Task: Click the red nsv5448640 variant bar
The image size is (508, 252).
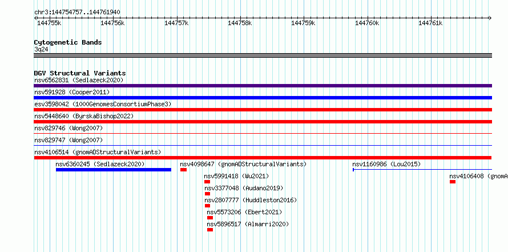Action: [x=263, y=122]
